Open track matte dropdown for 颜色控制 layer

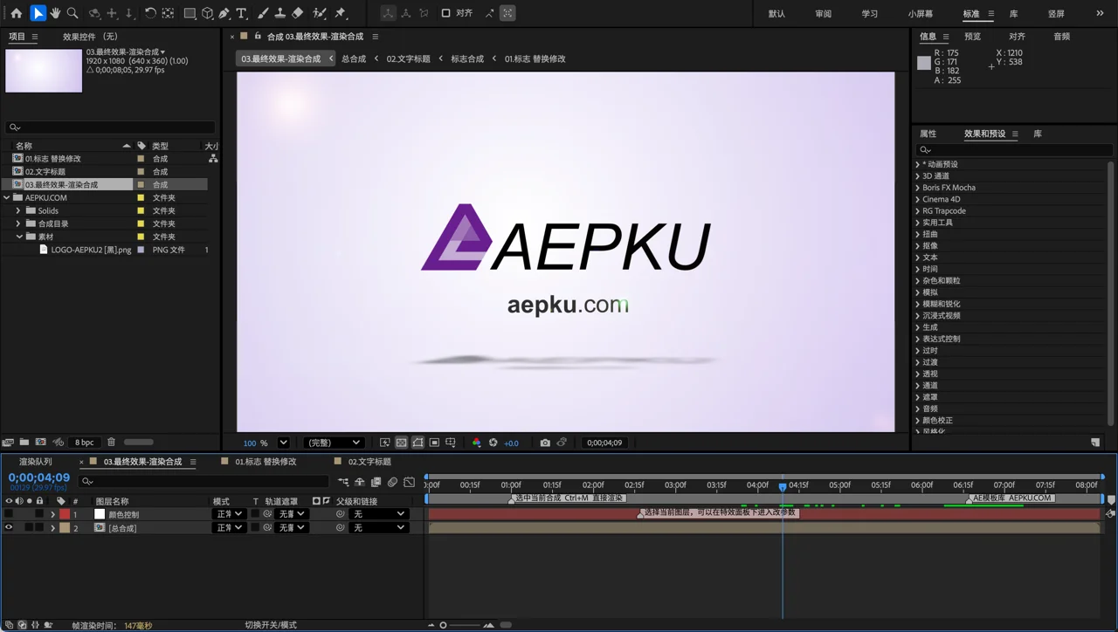coord(292,514)
